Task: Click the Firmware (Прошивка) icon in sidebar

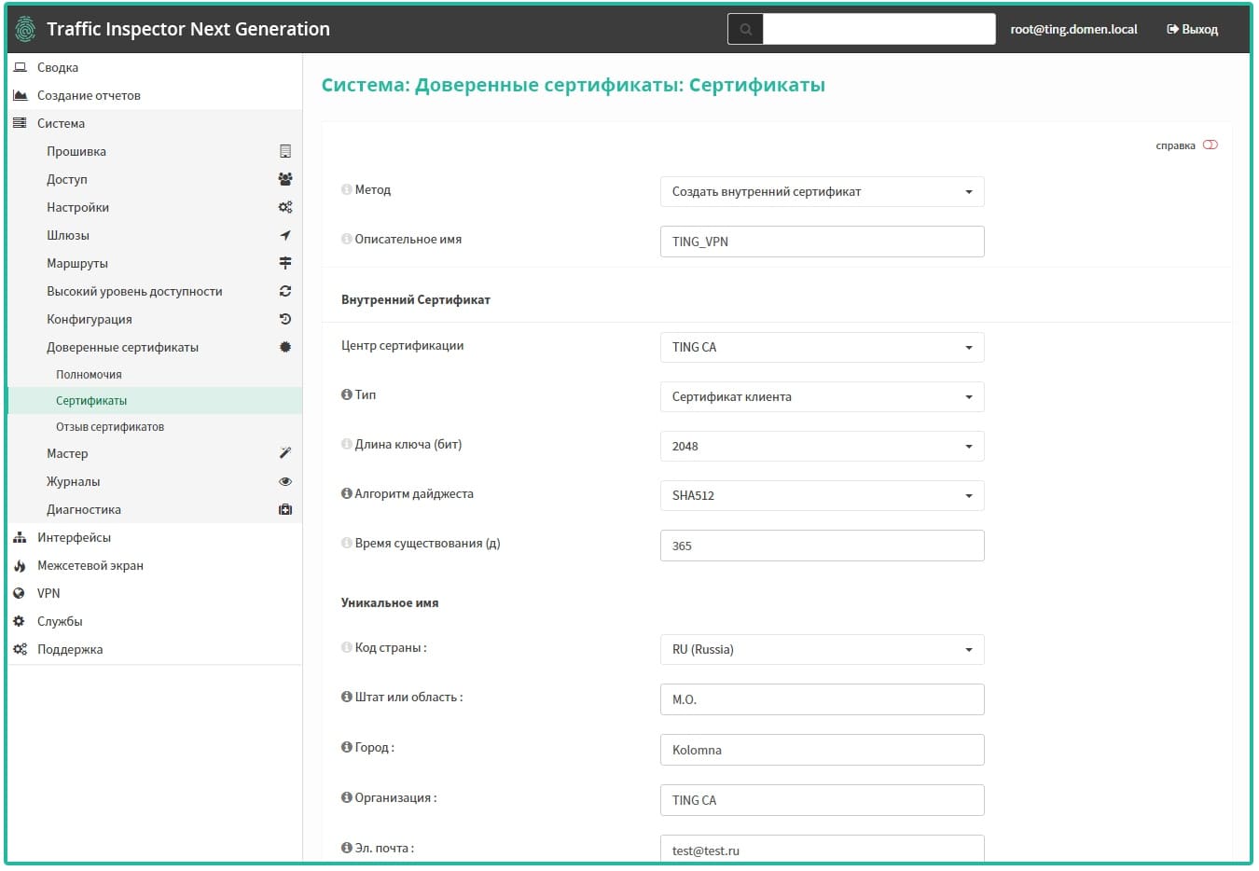Action: click(x=285, y=151)
